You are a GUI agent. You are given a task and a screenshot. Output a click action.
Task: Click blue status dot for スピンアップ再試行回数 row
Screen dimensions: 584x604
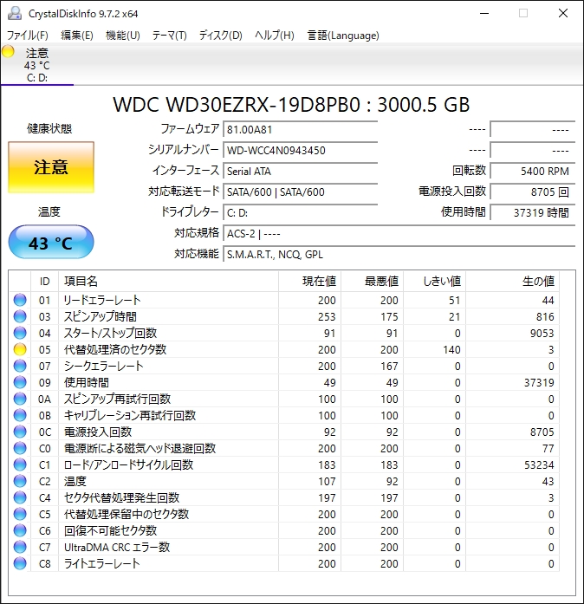pos(20,399)
